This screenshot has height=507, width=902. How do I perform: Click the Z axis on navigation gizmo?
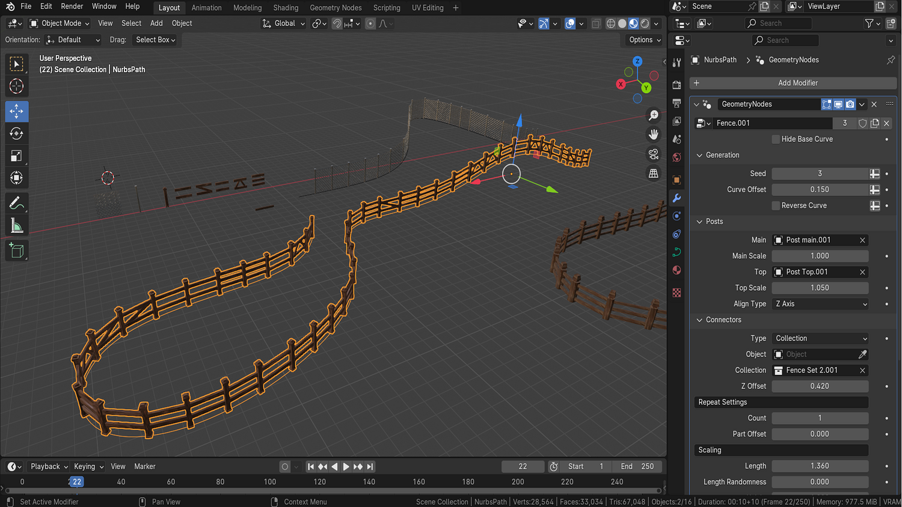tap(637, 61)
